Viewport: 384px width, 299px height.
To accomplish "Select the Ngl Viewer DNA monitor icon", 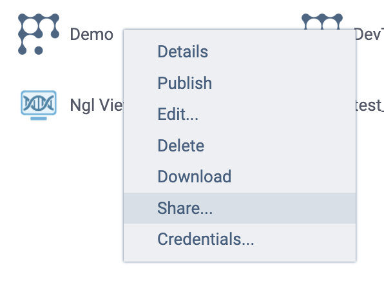I will coord(39,105).
